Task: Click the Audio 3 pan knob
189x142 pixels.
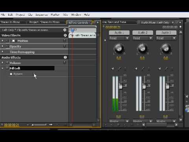Action: coord(166,48)
